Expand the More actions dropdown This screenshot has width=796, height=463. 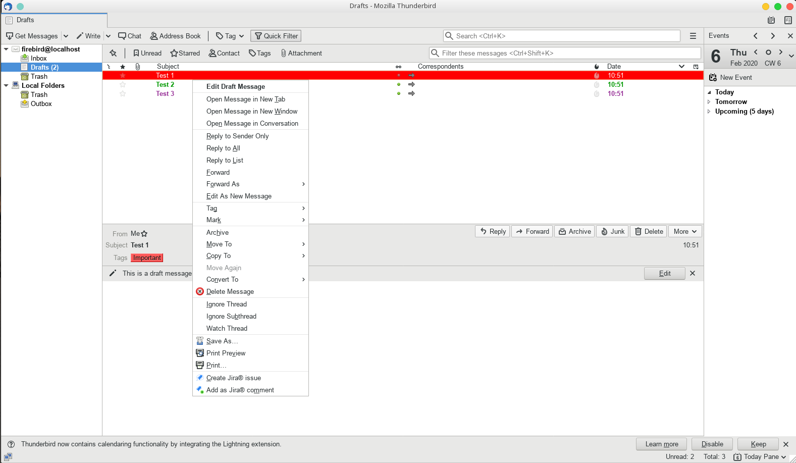(x=685, y=231)
